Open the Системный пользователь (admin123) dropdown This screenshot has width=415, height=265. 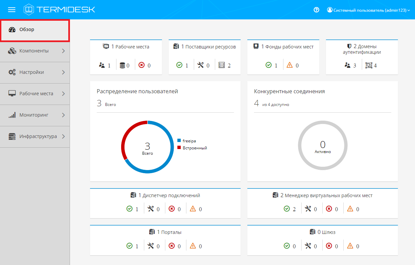pos(368,10)
